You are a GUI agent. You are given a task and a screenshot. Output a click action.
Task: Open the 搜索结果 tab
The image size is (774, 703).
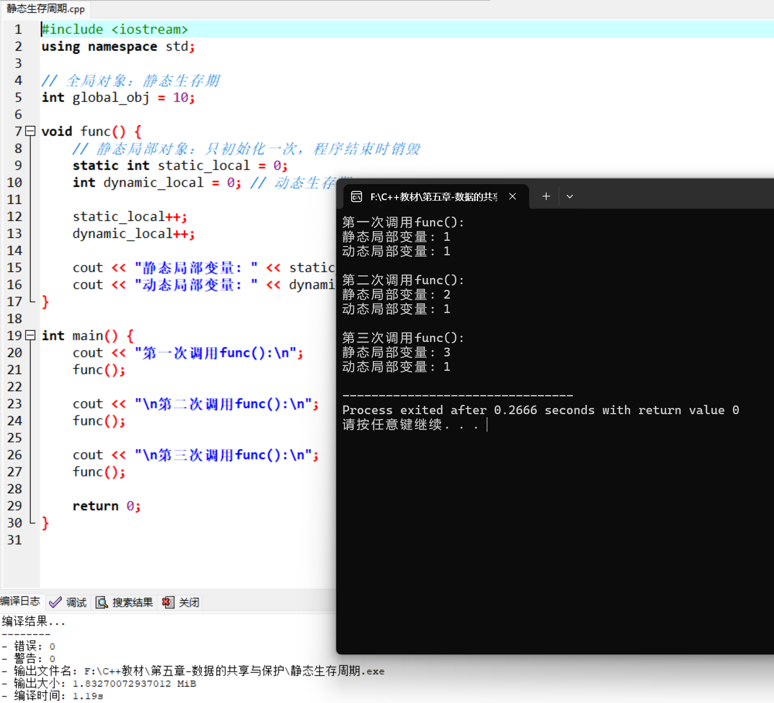[125, 602]
